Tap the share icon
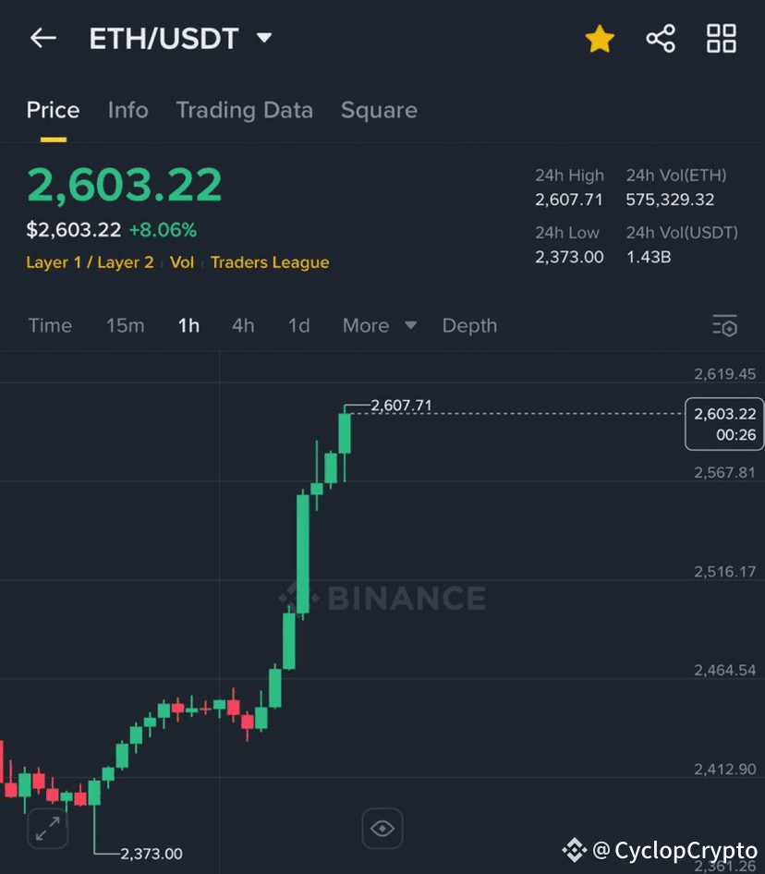765x874 pixels. pos(661,39)
